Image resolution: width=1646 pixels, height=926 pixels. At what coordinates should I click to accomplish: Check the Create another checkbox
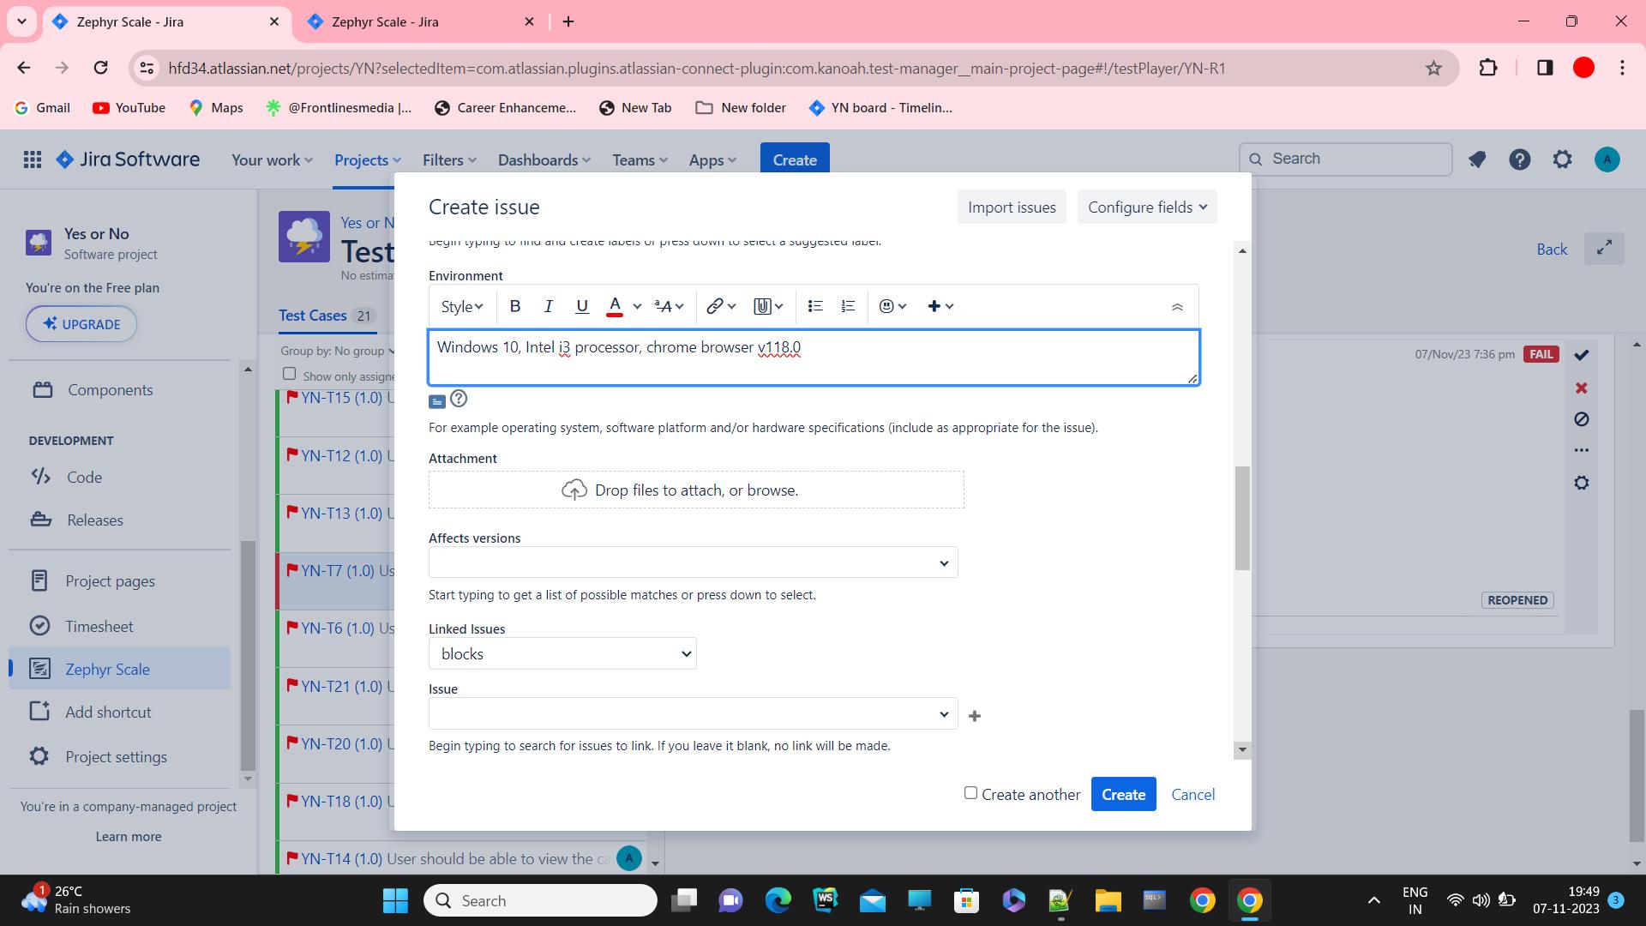[970, 793]
